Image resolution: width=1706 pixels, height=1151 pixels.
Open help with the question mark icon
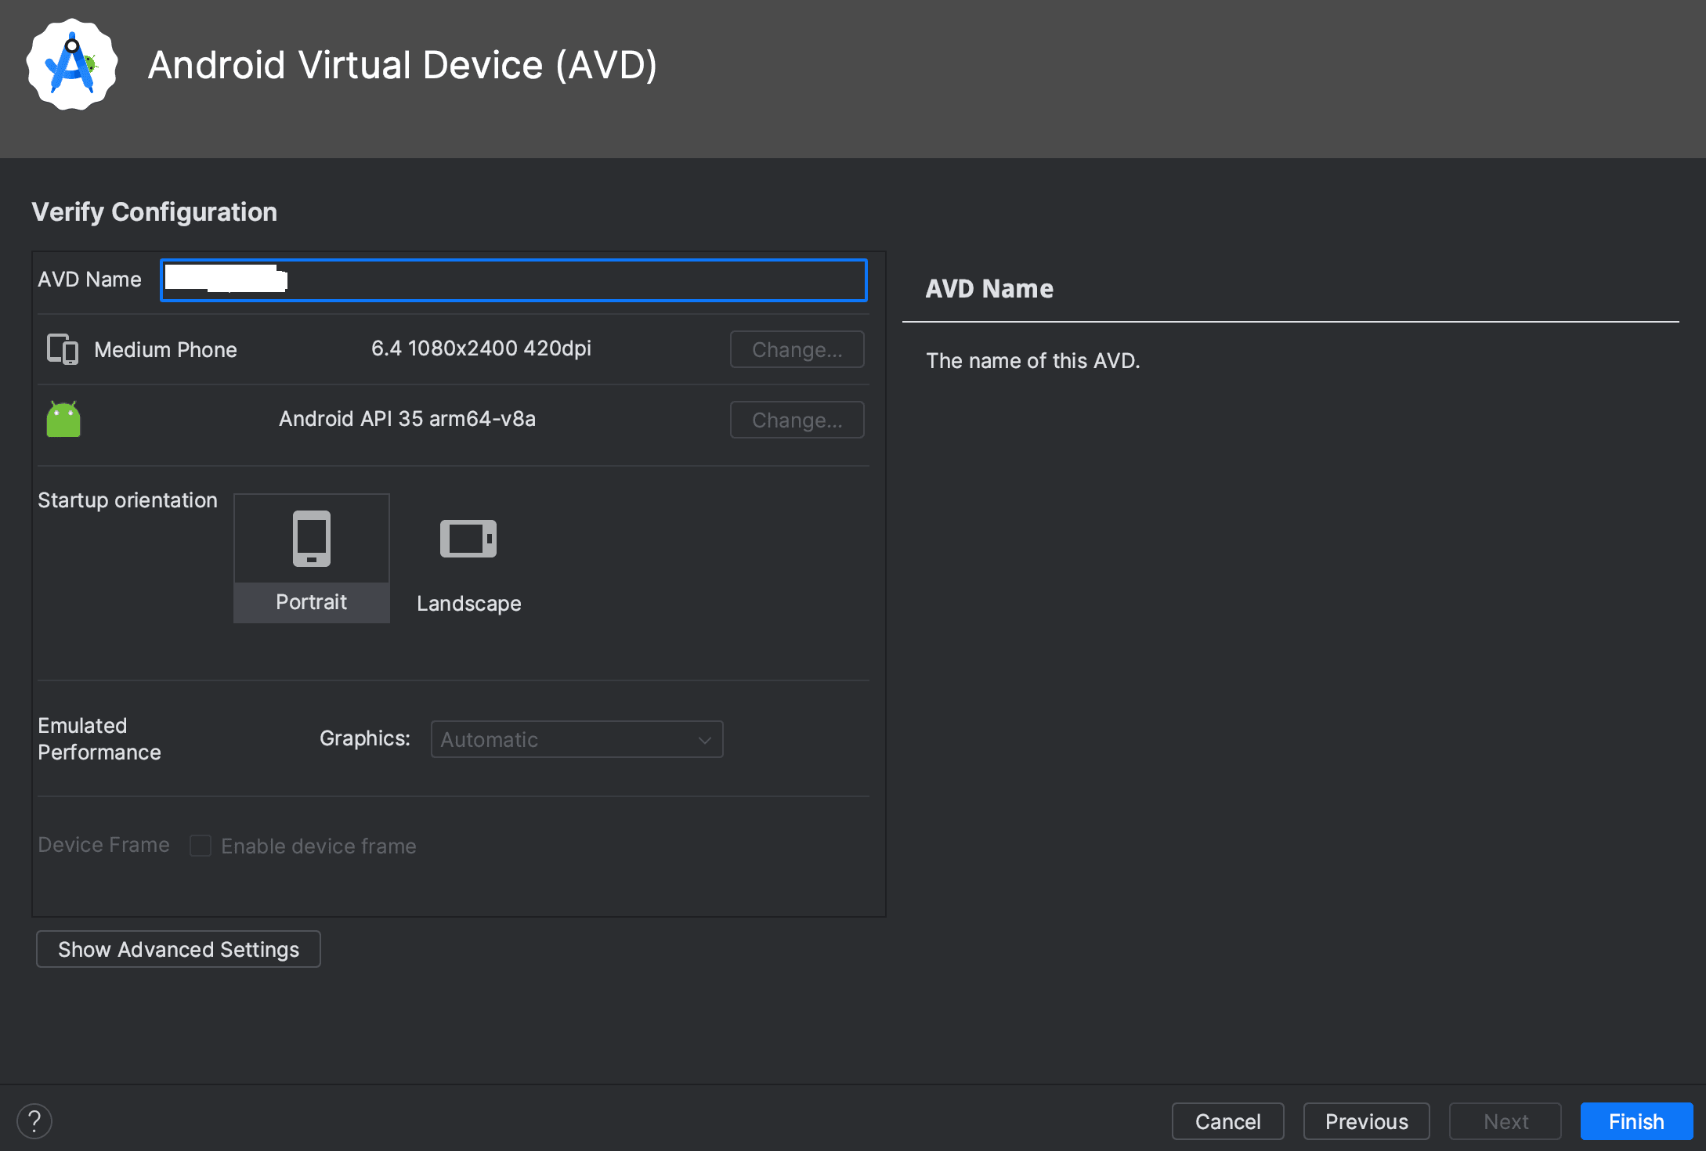pyautogui.click(x=34, y=1121)
